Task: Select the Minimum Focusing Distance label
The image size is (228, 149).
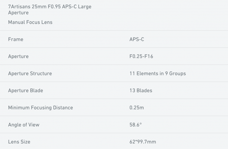Action: [x=41, y=108]
